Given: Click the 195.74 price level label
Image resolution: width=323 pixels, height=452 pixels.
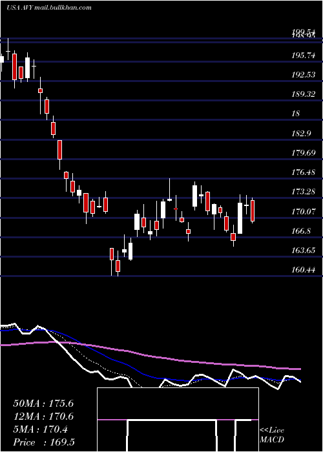Looking at the screenshot, I should click(x=304, y=56).
